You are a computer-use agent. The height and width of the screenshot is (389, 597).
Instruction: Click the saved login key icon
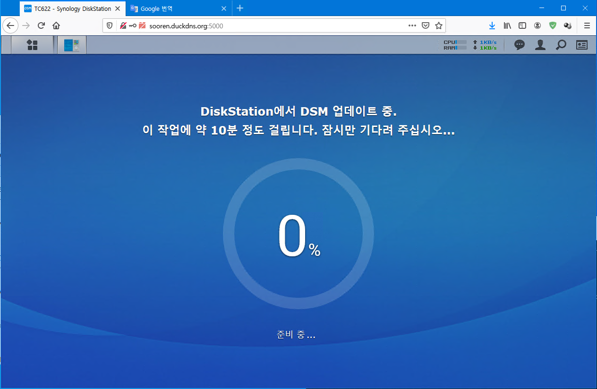coord(132,25)
